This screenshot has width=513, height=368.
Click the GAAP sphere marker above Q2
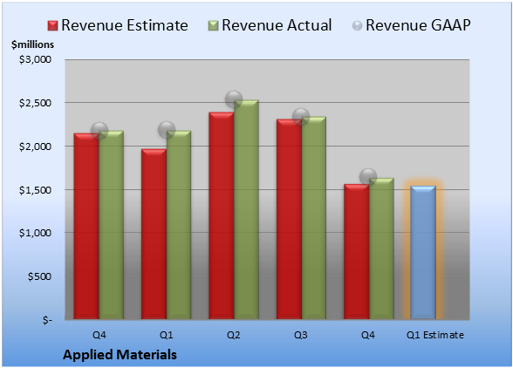[234, 99]
